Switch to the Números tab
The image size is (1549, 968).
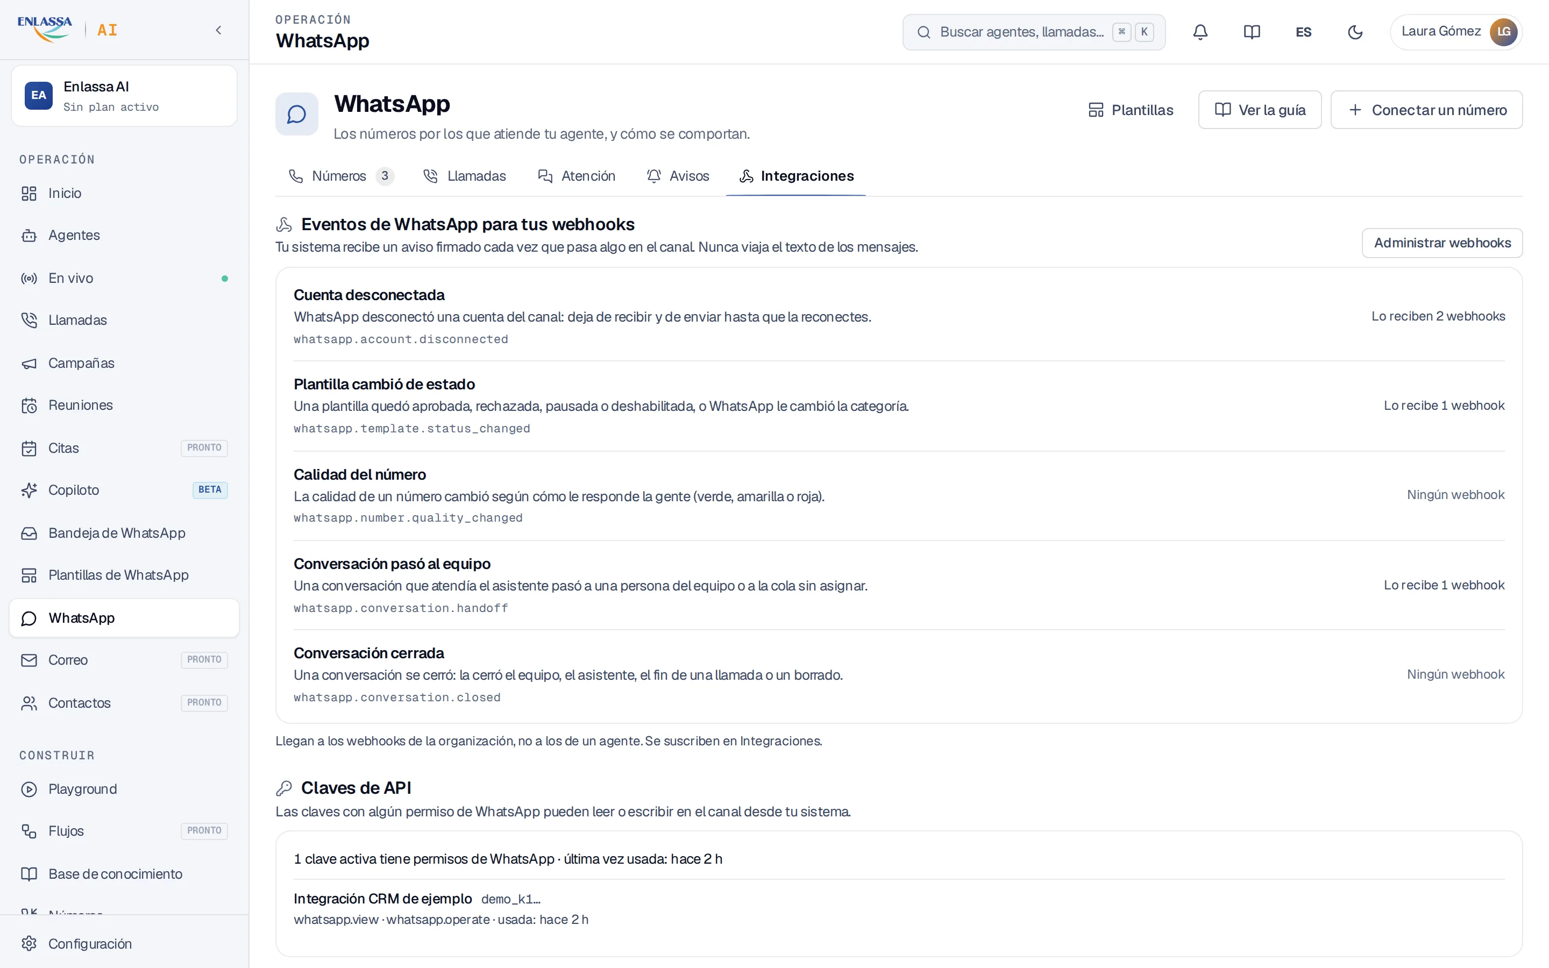point(341,176)
